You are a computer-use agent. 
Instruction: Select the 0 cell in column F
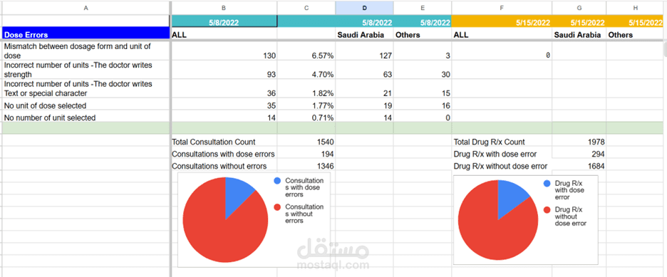(502, 51)
